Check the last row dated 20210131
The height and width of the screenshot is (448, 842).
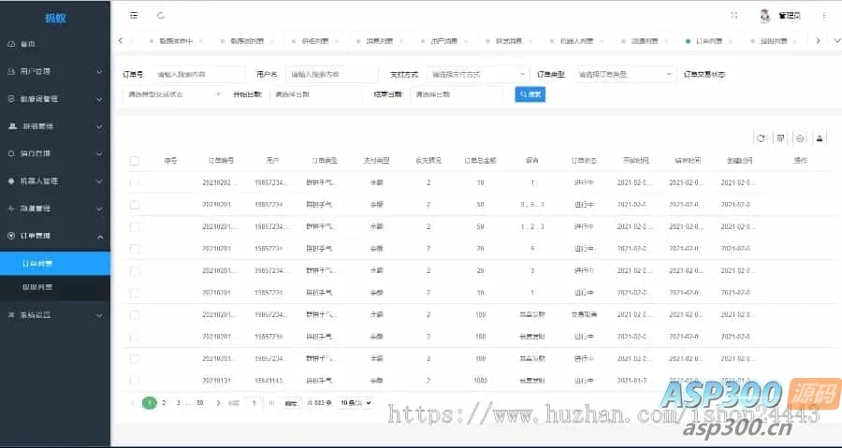tap(134, 381)
